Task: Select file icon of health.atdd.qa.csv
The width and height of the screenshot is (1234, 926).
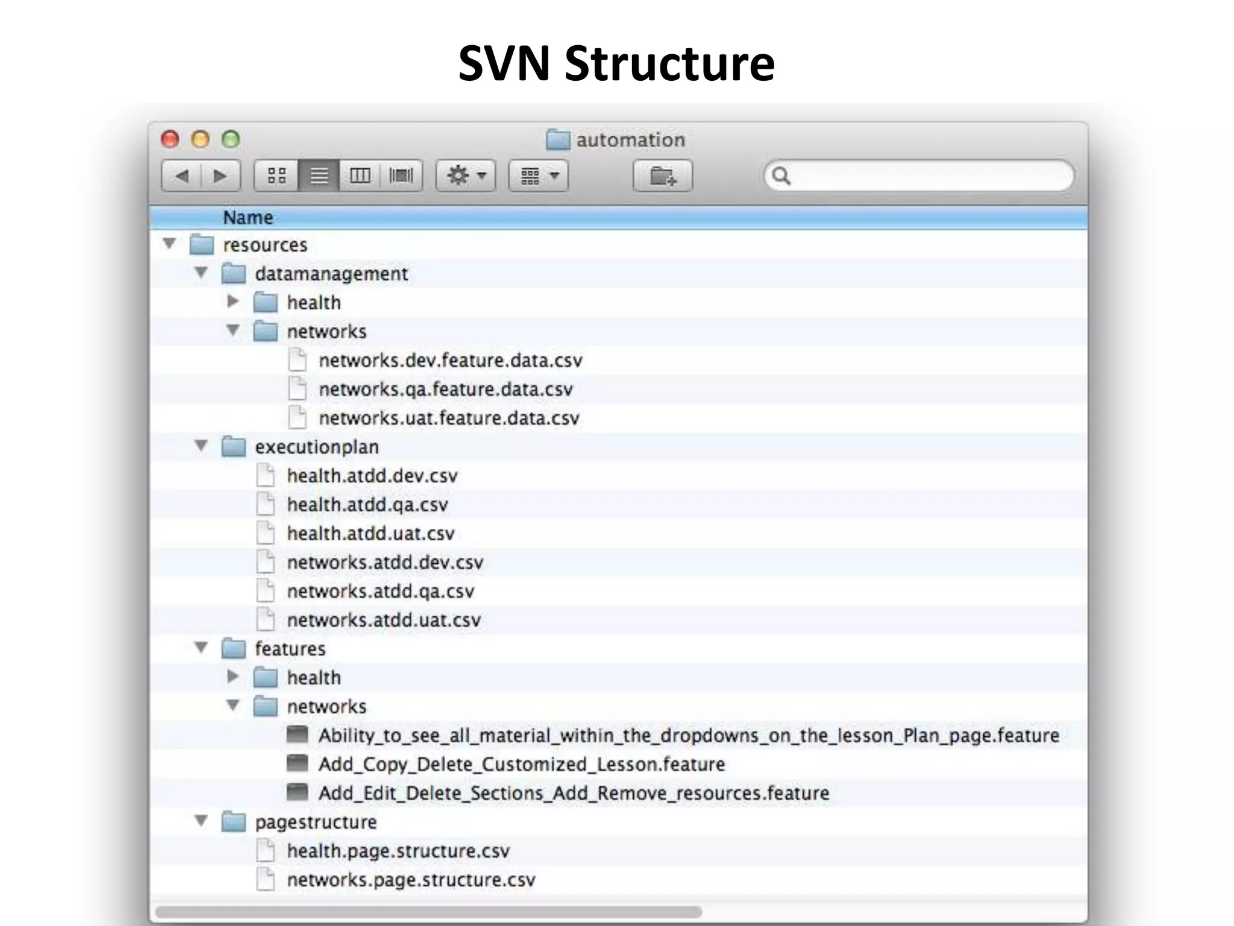Action: tap(266, 505)
